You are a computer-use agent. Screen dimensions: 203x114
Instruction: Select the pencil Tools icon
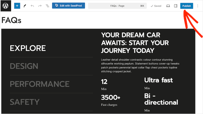(x=25, y=6)
